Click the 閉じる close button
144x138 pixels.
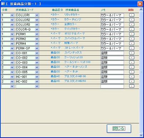pos(119,128)
